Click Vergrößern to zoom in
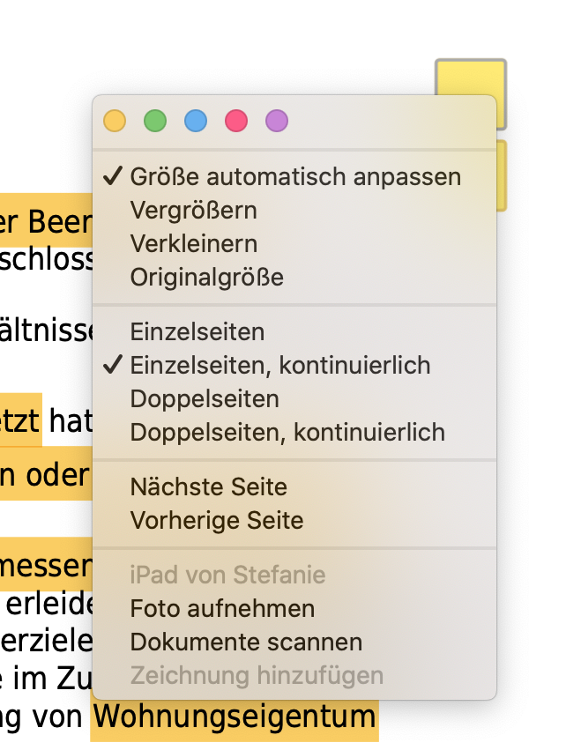Image resolution: width=581 pixels, height=750 pixels. 193,211
